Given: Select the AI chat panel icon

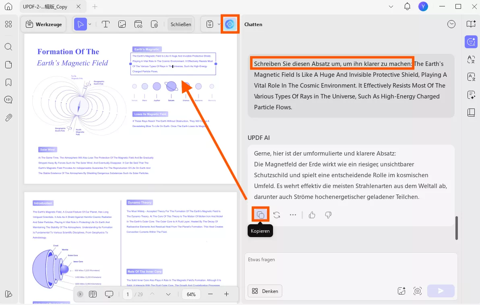Looking at the screenshot, I should click(471, 42).
